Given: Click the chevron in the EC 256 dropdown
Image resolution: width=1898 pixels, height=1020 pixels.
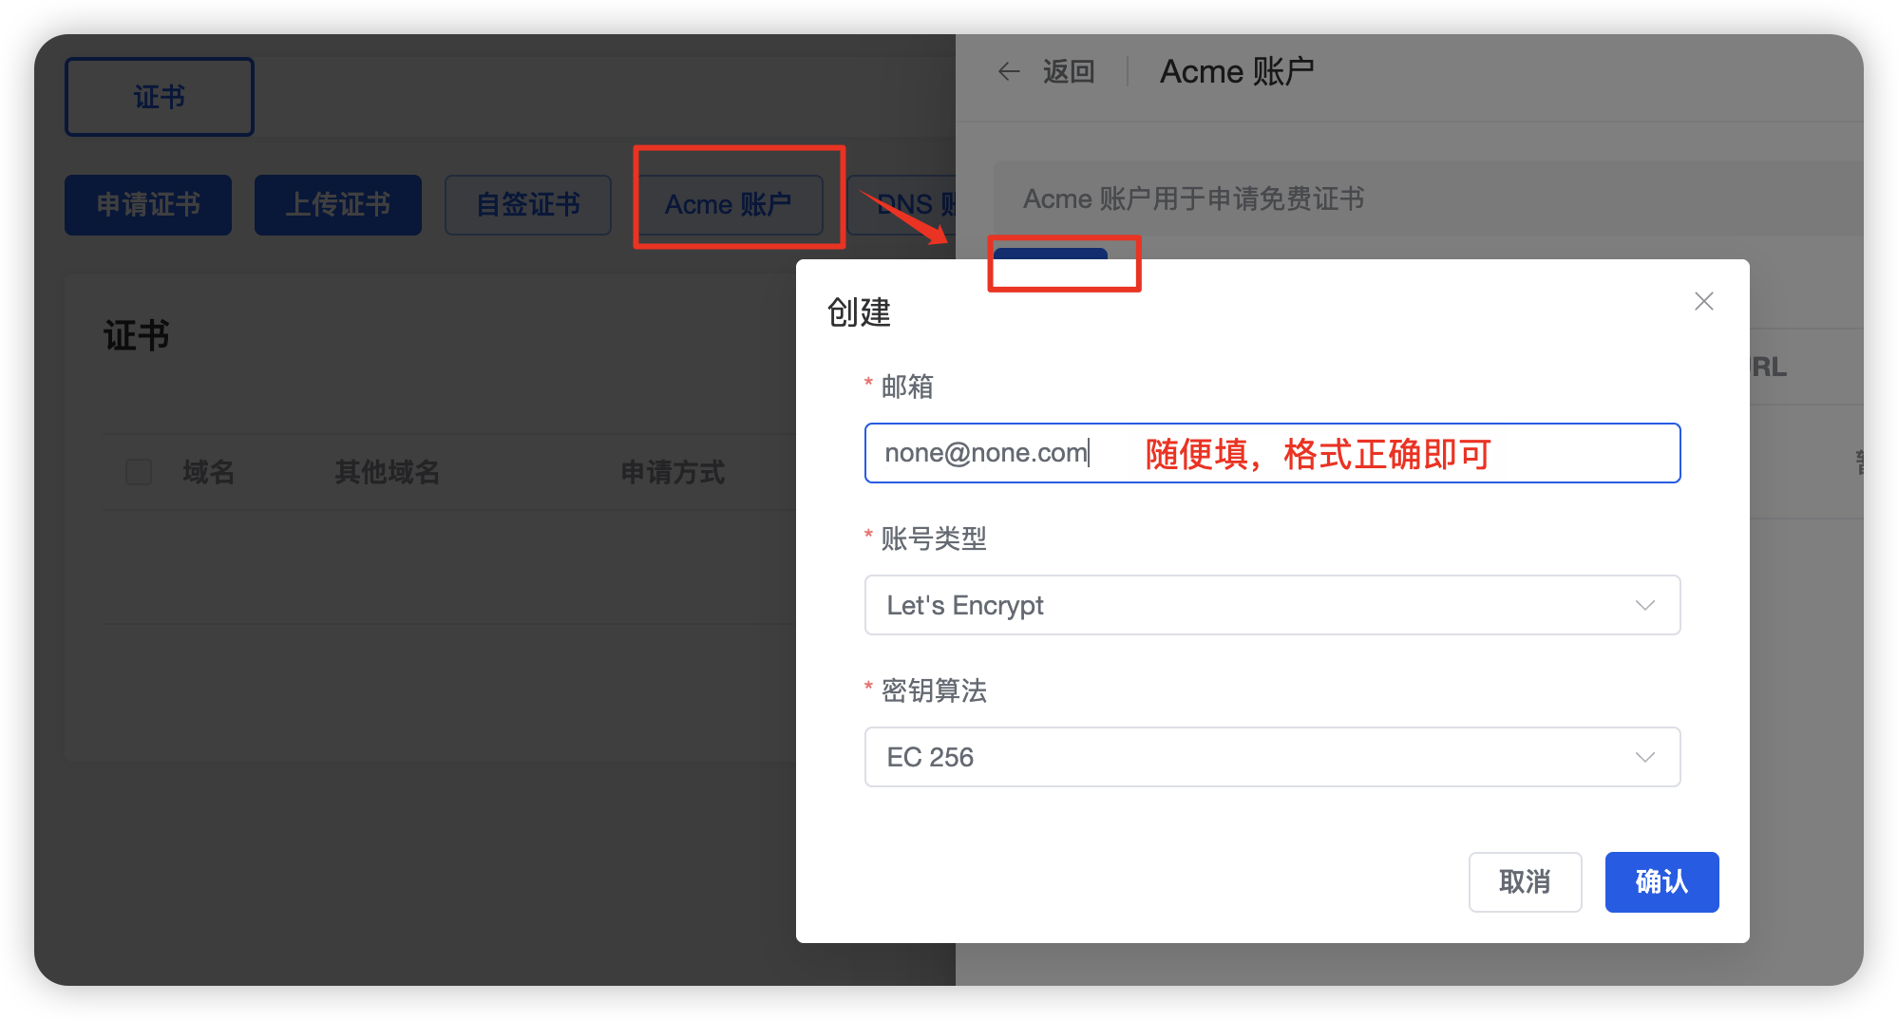Looking at the screenshot, I should click(x=1644, y=757).
